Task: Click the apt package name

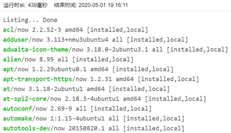Action: pyautogui.click(x=9, y=69)
